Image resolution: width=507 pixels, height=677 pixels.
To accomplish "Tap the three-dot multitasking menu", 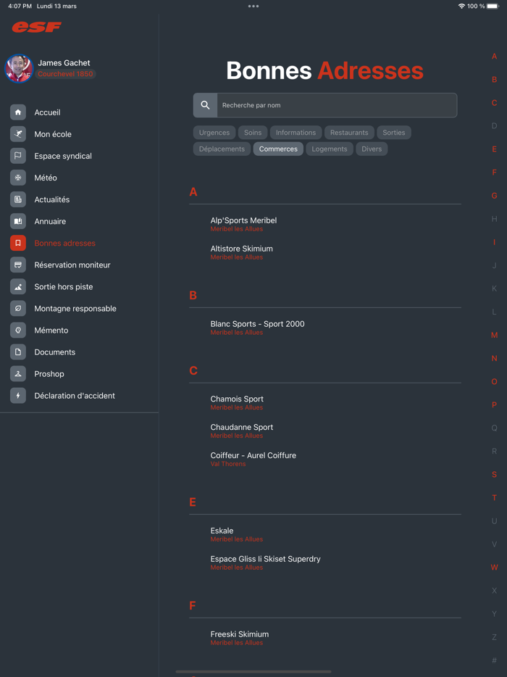I will (x=253, y=6).
